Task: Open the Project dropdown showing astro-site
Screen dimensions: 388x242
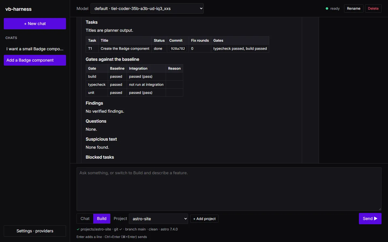Action: point(158,219)
